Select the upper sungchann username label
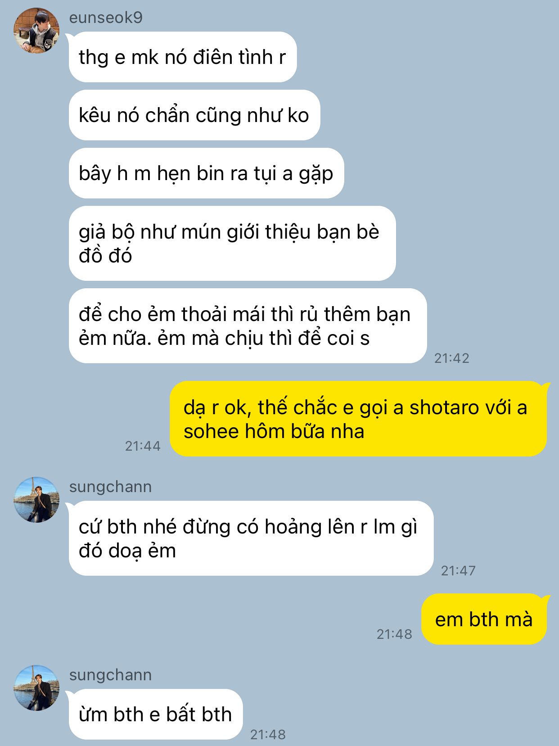 (x=110, y=487)
